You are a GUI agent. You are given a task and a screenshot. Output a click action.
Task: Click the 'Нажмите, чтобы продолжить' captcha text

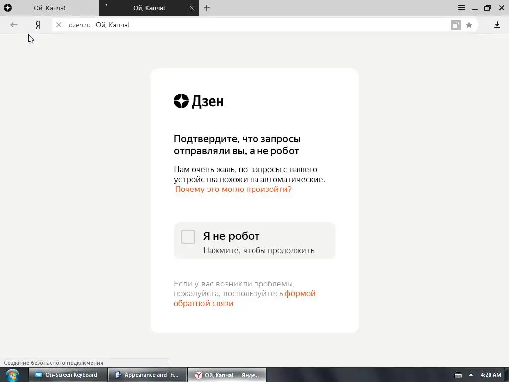pos(258,251)
